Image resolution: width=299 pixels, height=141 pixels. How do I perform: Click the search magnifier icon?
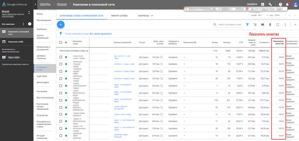(215, 25)
